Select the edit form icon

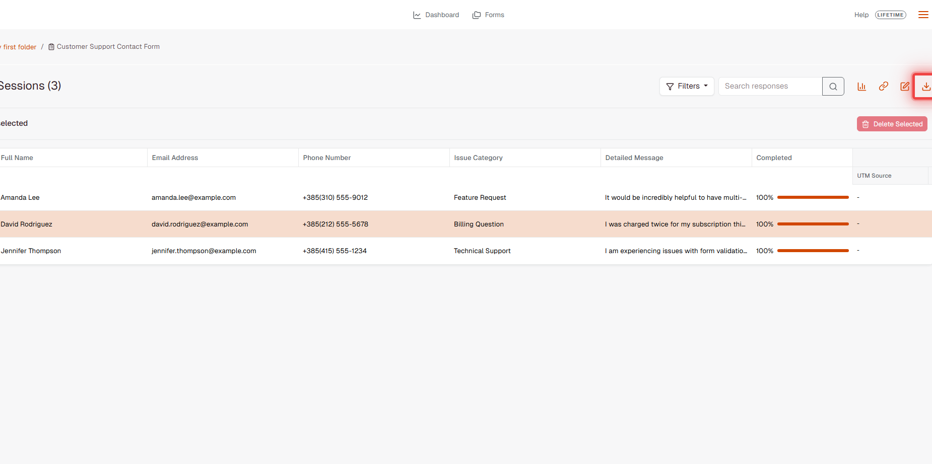[x=905, y=86]
